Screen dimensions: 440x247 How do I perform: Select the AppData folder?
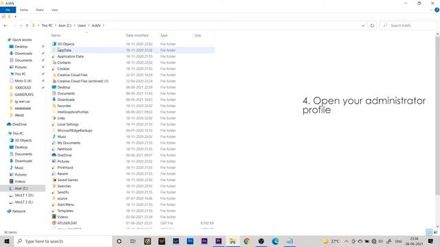pyautogui.click(x=64, y=50)
